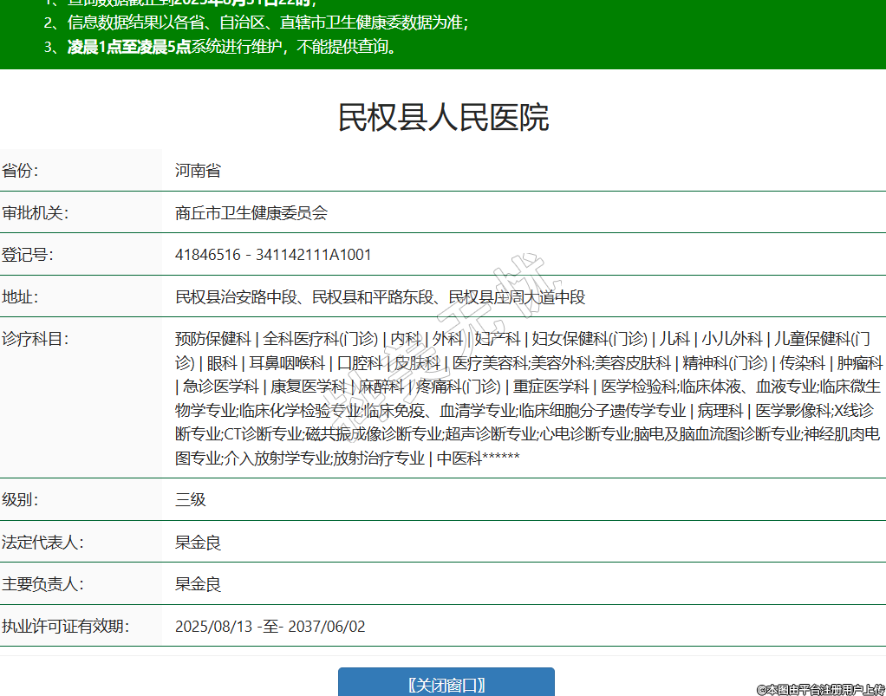The image size is (886, 696).
Task: Select the 省份 field label
Action: [20, 171]
